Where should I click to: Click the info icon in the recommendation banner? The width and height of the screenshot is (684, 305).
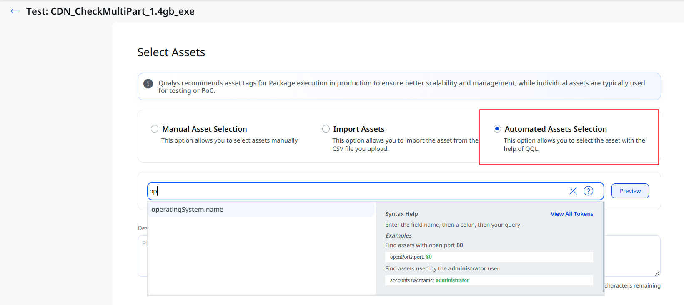[x=148, y=83]
